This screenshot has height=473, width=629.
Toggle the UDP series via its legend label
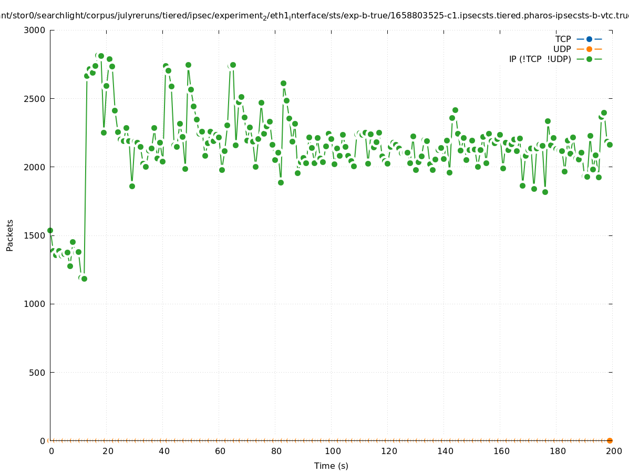pos(562,49)
